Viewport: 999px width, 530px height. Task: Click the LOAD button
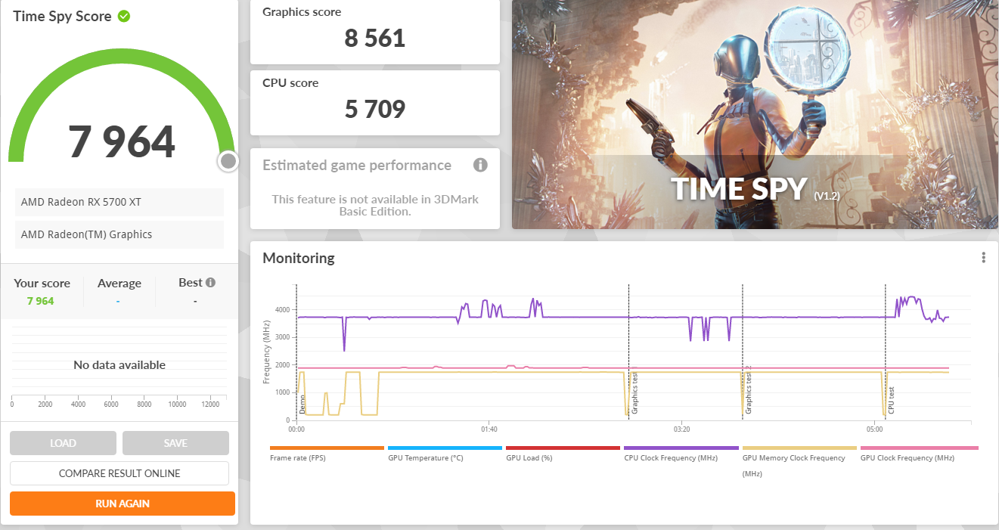(63, 443)
